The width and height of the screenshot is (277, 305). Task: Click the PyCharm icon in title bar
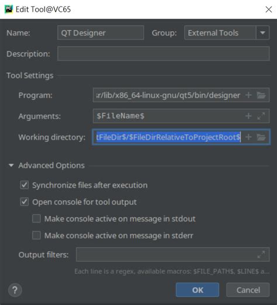pyautogui.click(x=9, y=9)
